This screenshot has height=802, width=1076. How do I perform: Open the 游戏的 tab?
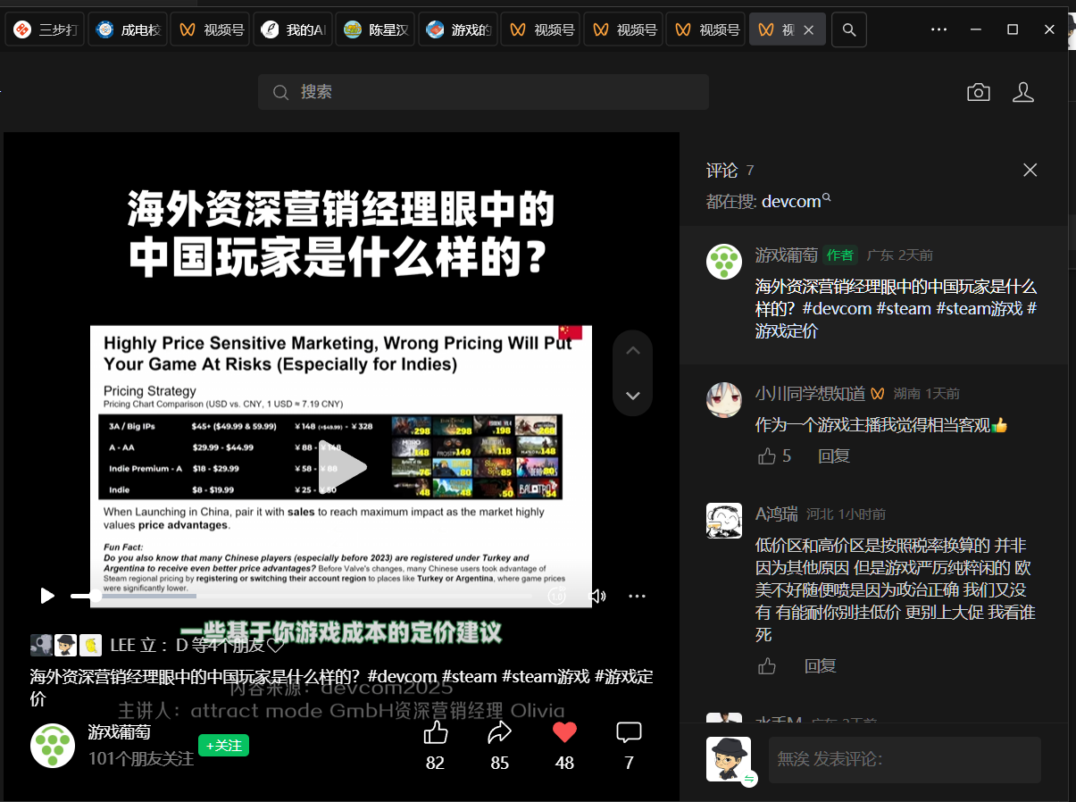point(457,29)
